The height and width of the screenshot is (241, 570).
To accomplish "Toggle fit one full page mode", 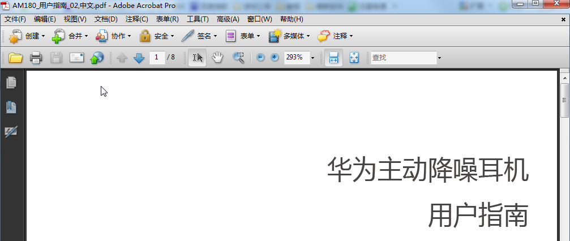I will 354,58.
